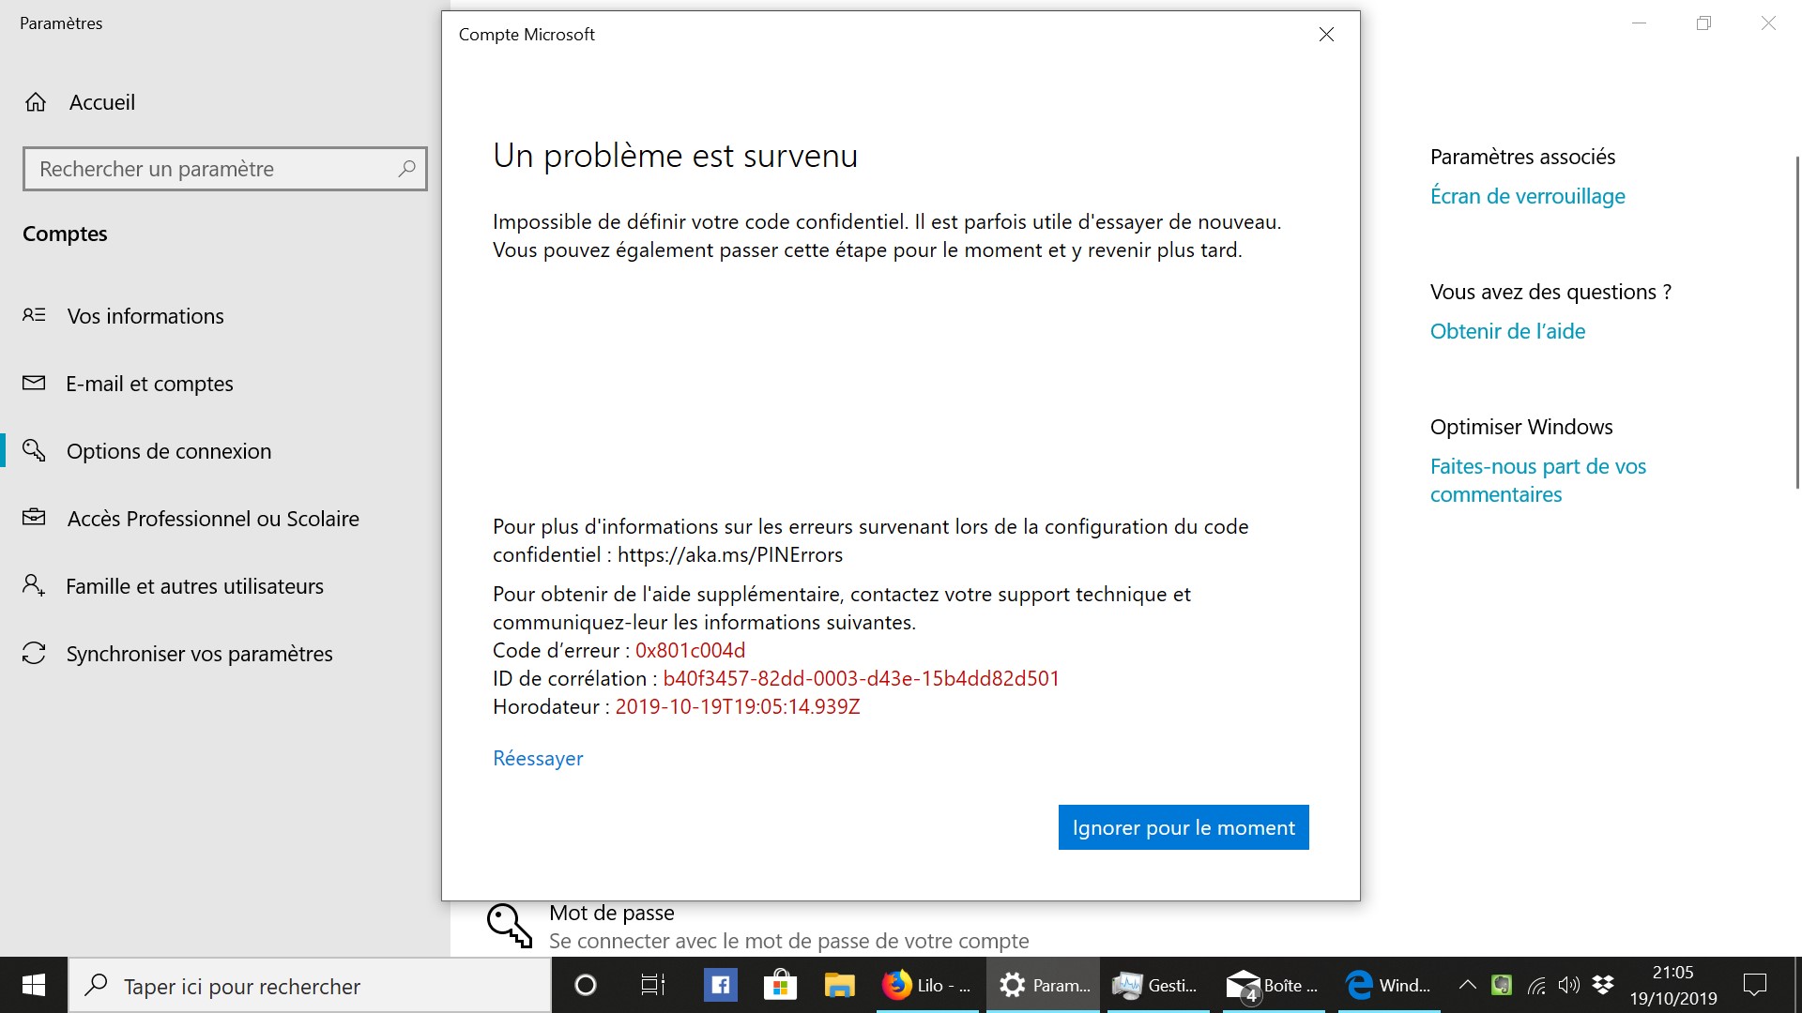Image resolution: width=1802 pixels, height=1013 pixels.
Task: Launch Microsoft Store from the taskbar
Action: (780, 985)
